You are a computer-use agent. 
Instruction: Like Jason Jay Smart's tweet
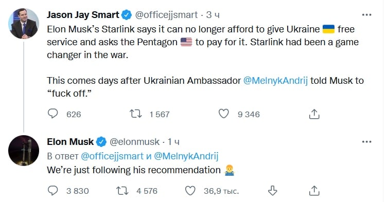224,114
